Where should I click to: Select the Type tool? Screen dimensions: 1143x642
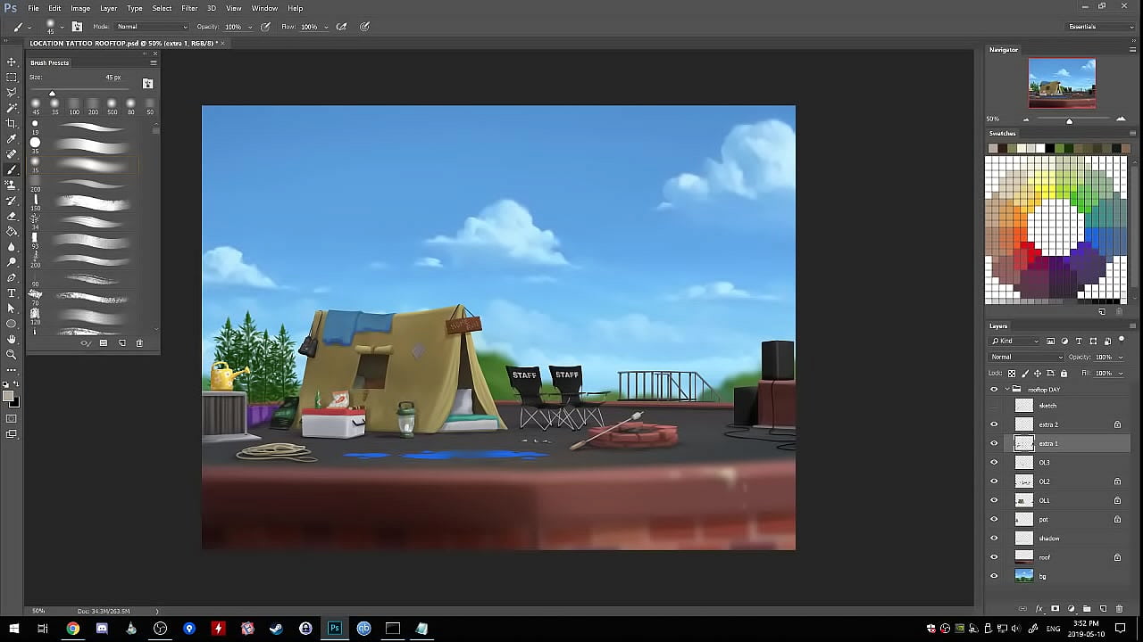pyautogui.click(x=12, y=292)
